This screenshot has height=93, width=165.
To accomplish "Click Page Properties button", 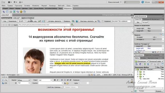I will (x=54, y=87).
